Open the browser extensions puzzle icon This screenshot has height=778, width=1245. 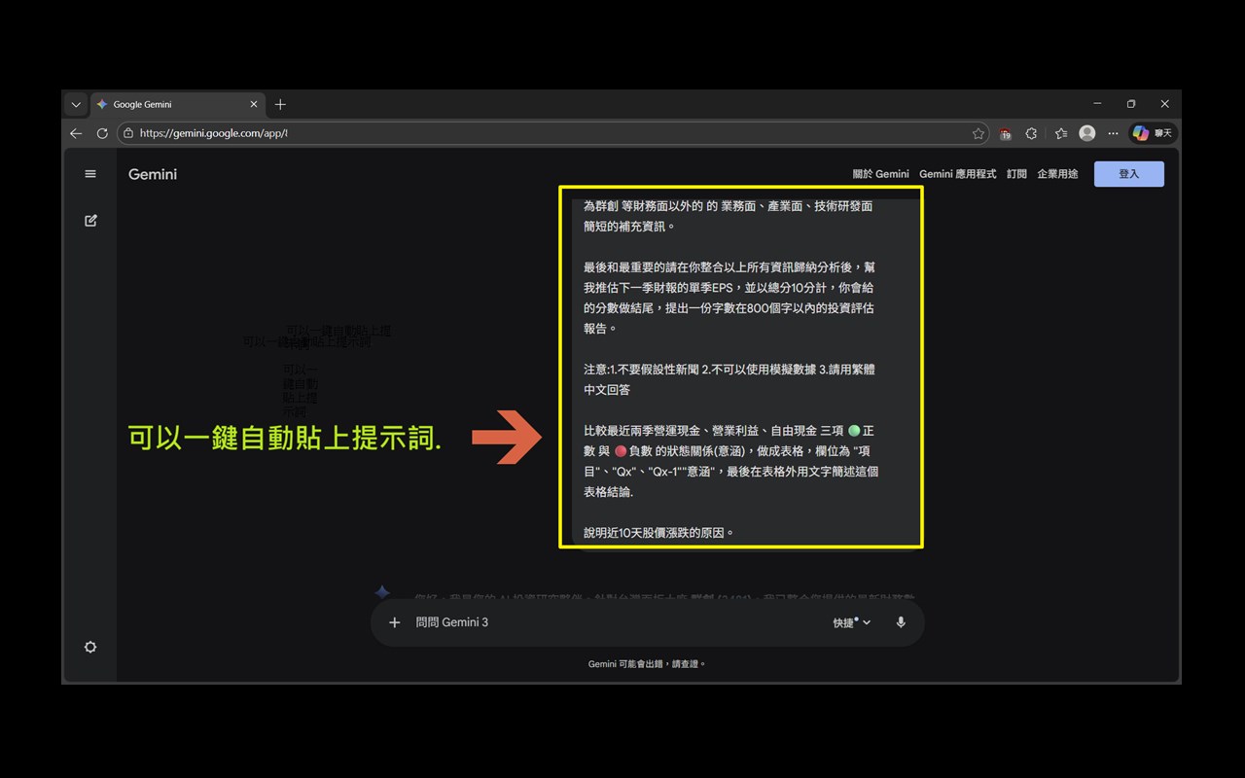click(x=1032, y=133)
